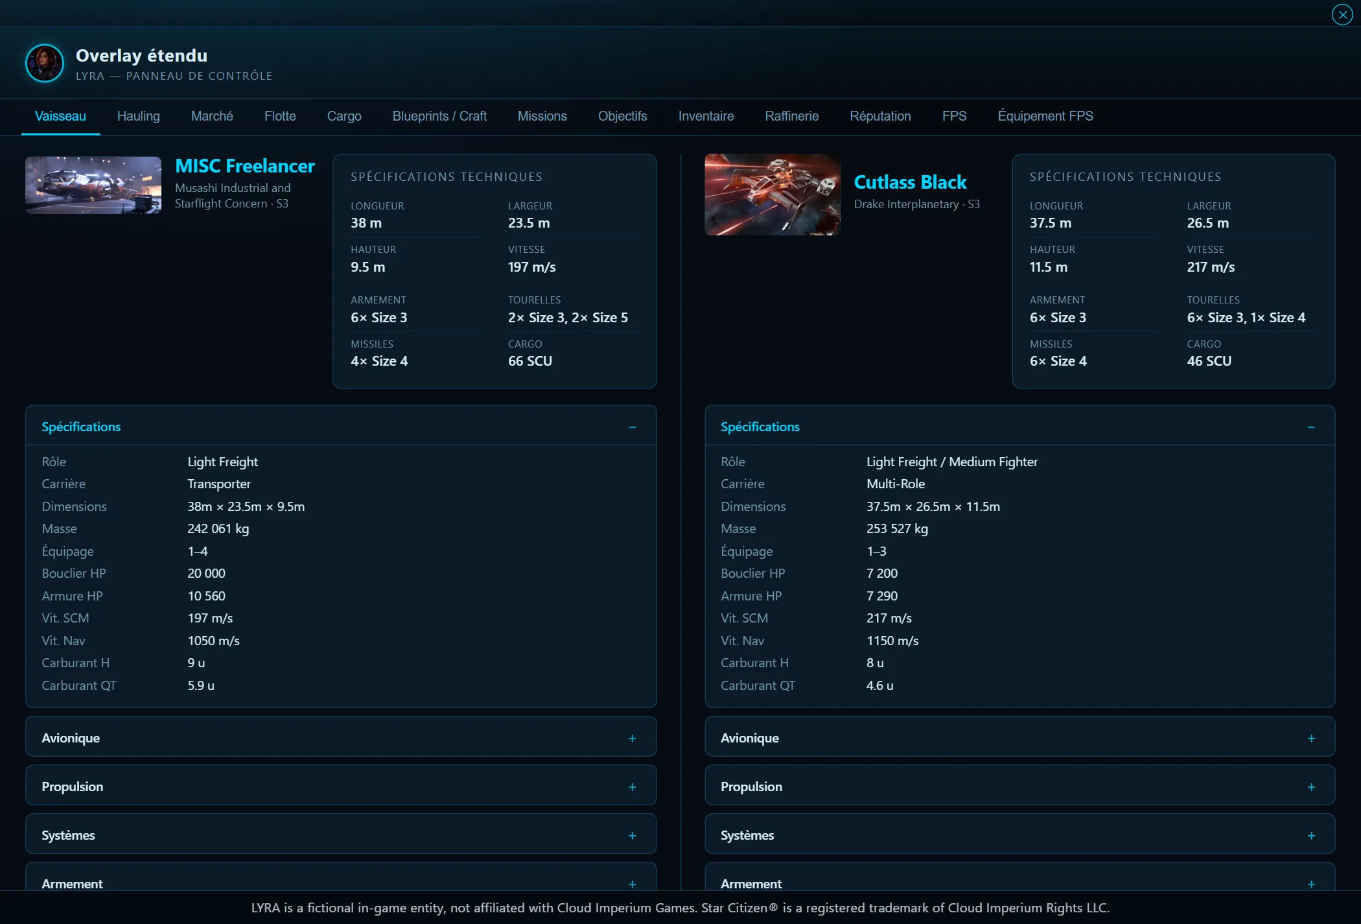Expand Cutlass Black Propulsion with the plus icon
The image size is (1361, 924).
click(x=1311, y=787)
